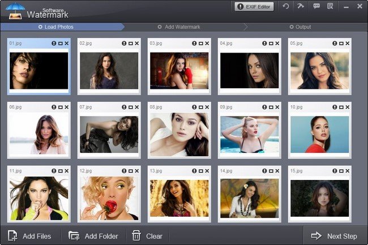
Task: Show EXIF info for 01.jpg
Action: tap(54, 44)
